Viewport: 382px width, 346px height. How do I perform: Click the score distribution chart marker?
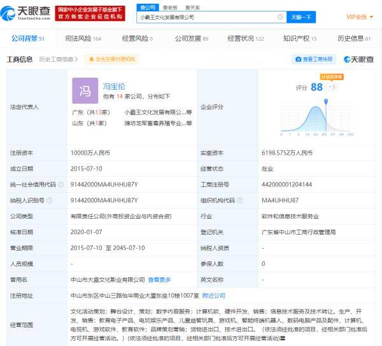(326, 101)
